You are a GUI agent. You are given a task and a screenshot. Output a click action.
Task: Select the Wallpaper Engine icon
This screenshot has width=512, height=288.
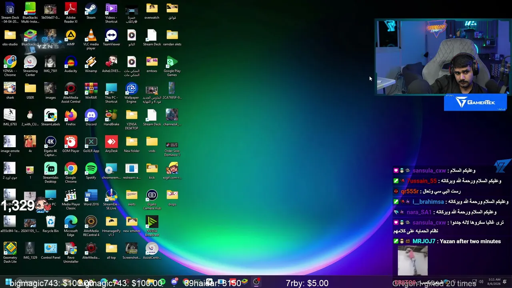(x=132, y=93)
